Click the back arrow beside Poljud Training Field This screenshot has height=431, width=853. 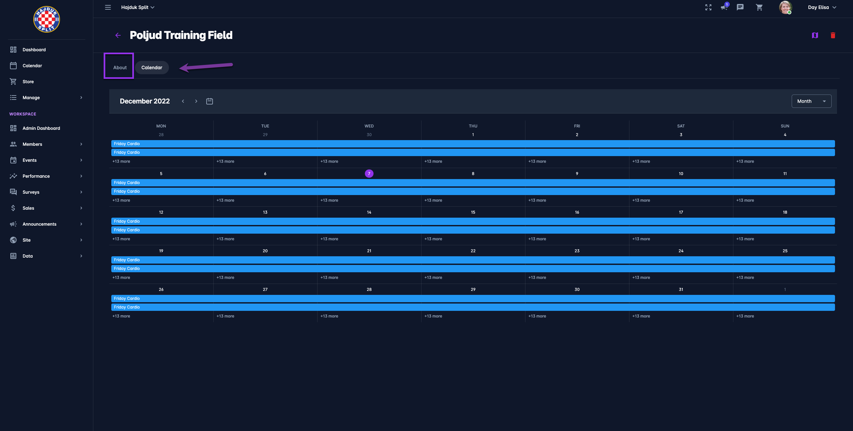click(x=118, y=35)
